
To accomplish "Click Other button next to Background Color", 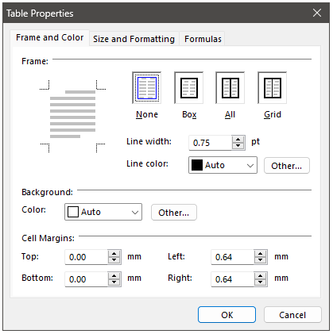I will coord(174,213).
